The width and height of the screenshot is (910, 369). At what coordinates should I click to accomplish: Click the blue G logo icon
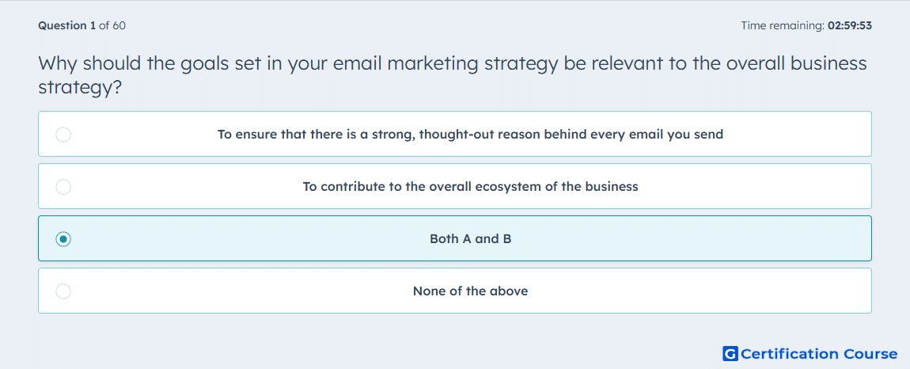pyautogui.click(x=730, y=353)
